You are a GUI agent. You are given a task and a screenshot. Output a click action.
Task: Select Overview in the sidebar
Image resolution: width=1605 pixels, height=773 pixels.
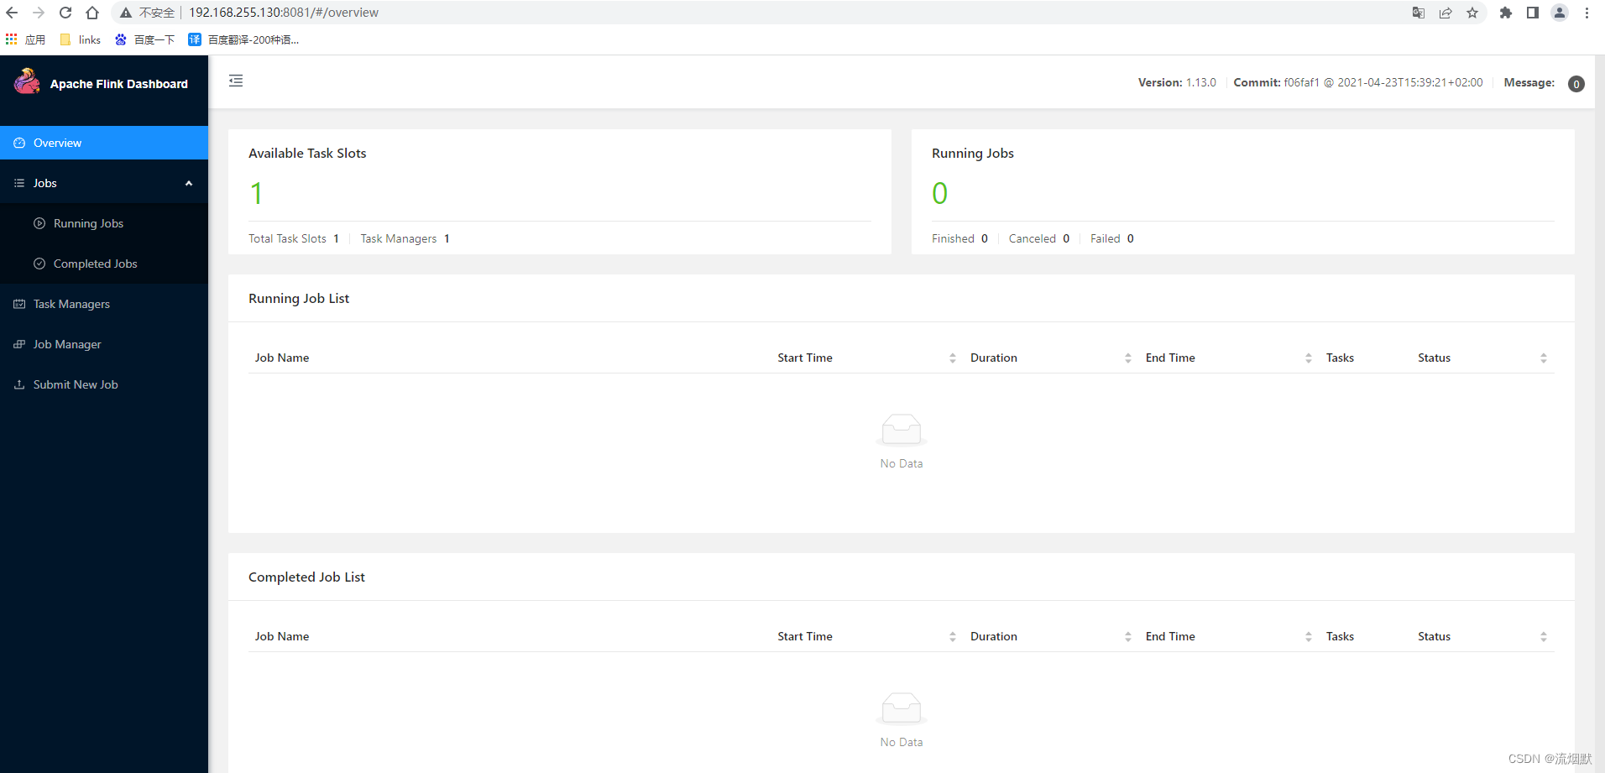(x=104, y=143)
